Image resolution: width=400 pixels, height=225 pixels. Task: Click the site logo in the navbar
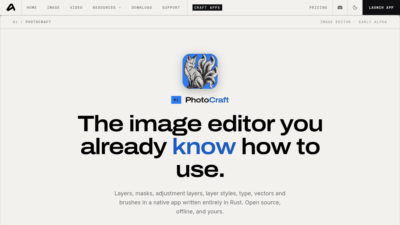pyautogui.click(x=11, y=7)
